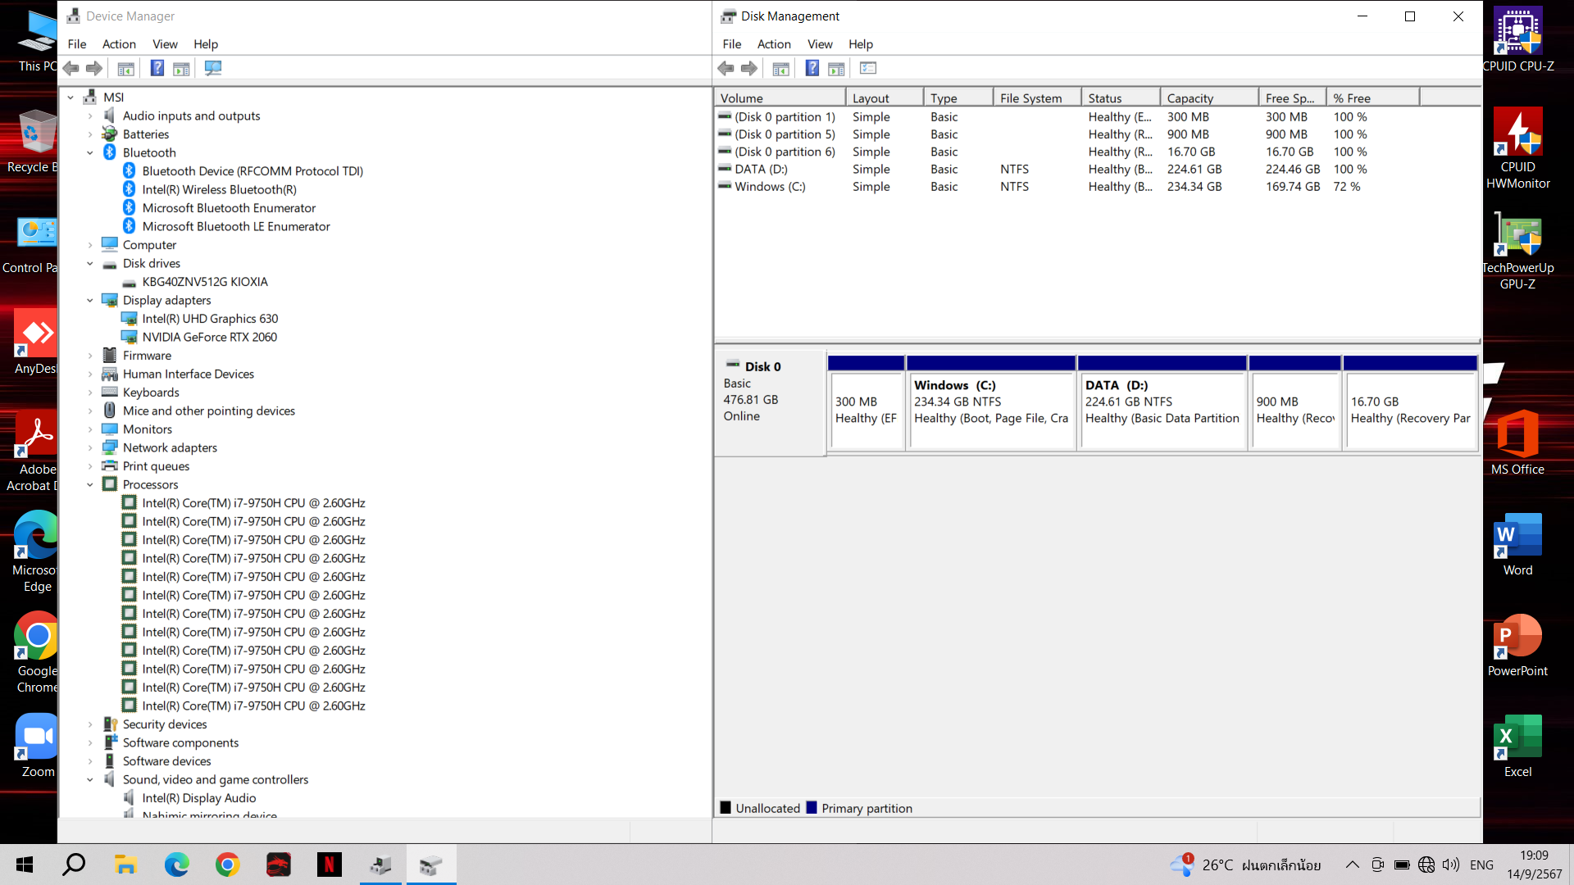Click last settings icon in Disk Management toolbar
This screenshot has width=1574, height=885.
(x=868, y=69)
